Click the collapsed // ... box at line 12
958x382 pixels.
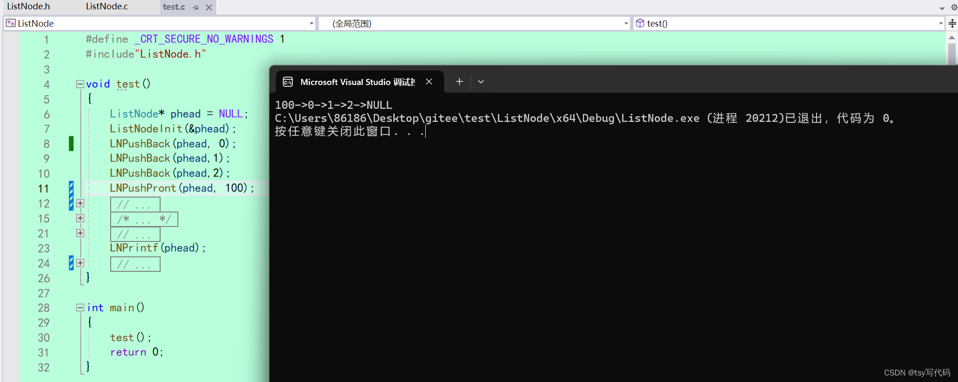(x=135, y=204)
